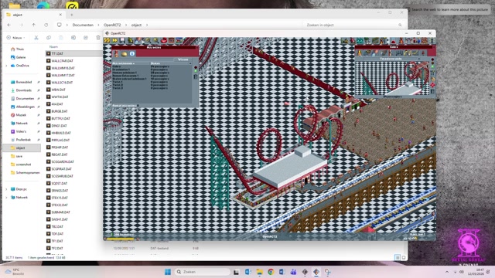495x278 pixels.
Task: Click the Windows Start button on taskbar
Action: click(x=168, y=272)
